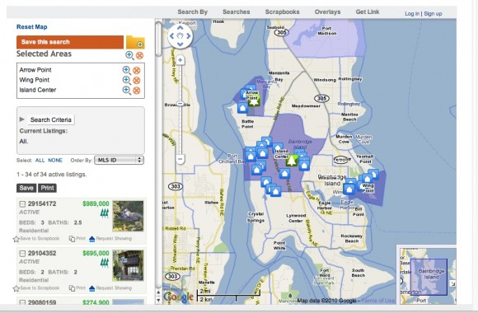Click the Sign up link
478x313 pixels.
click(x=433, y=14)
